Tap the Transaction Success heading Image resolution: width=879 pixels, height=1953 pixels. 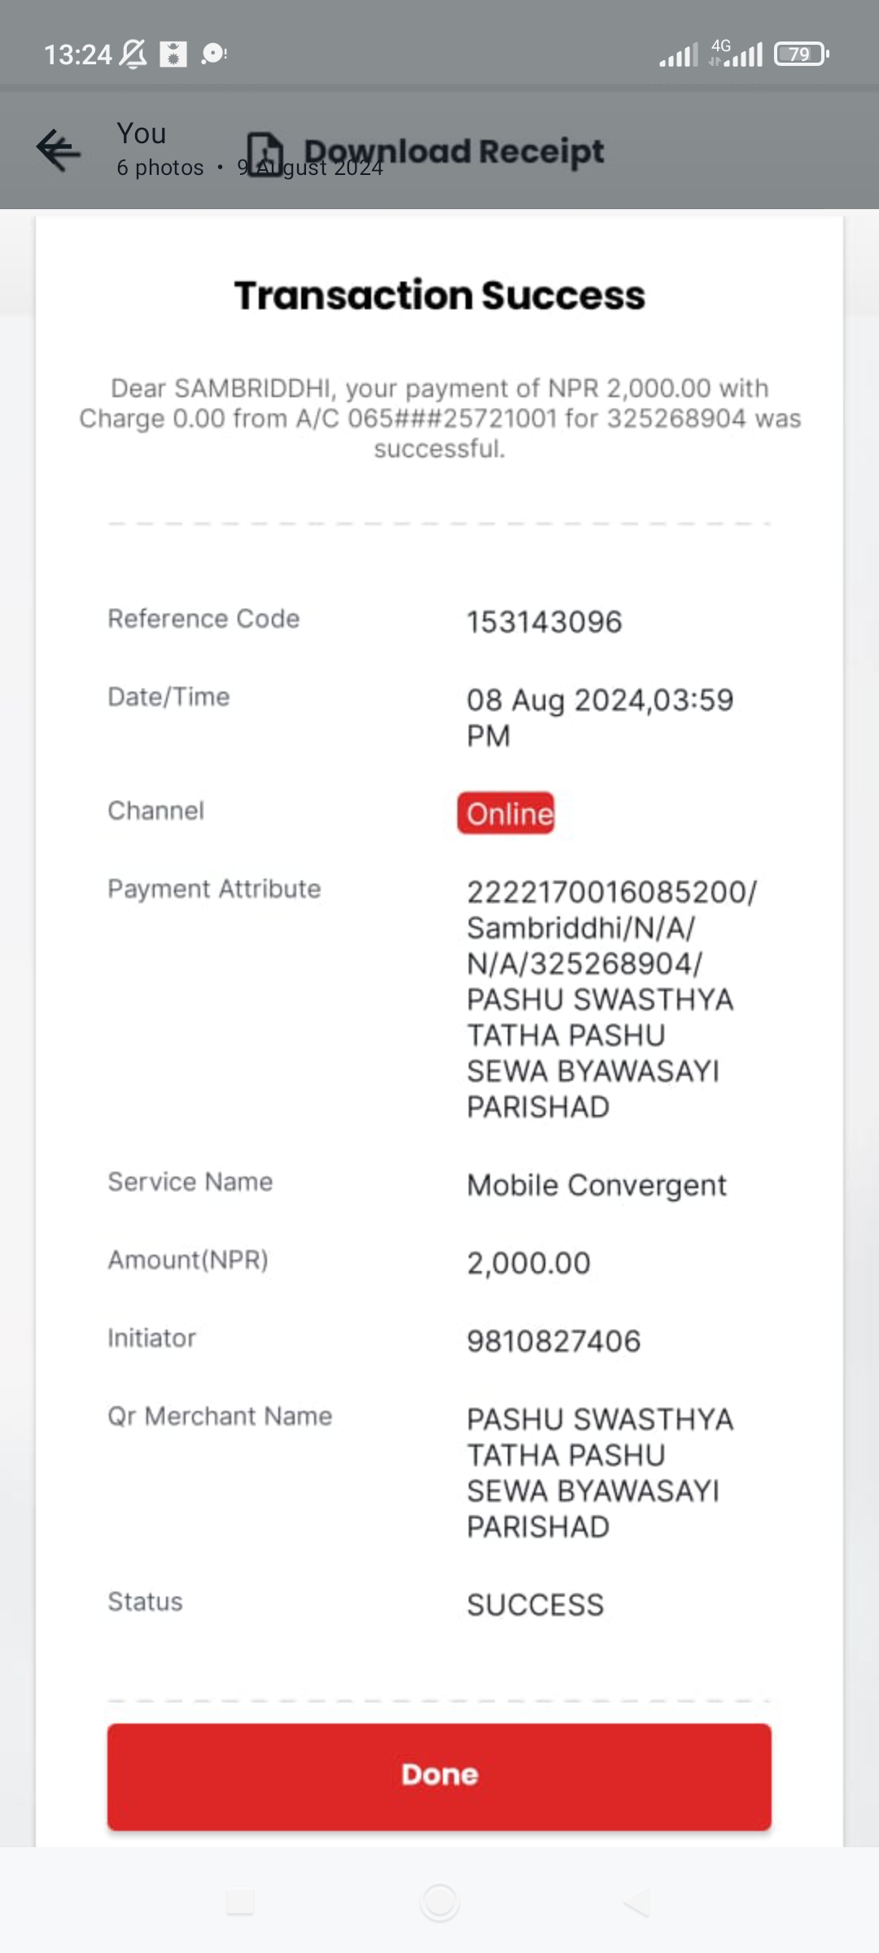pyautogui.click(x=439, y=295)
